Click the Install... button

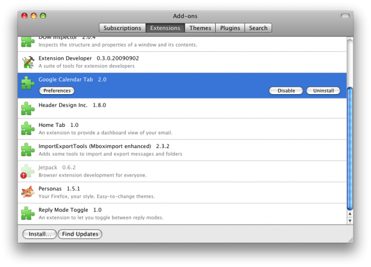(x=40, y=234)
